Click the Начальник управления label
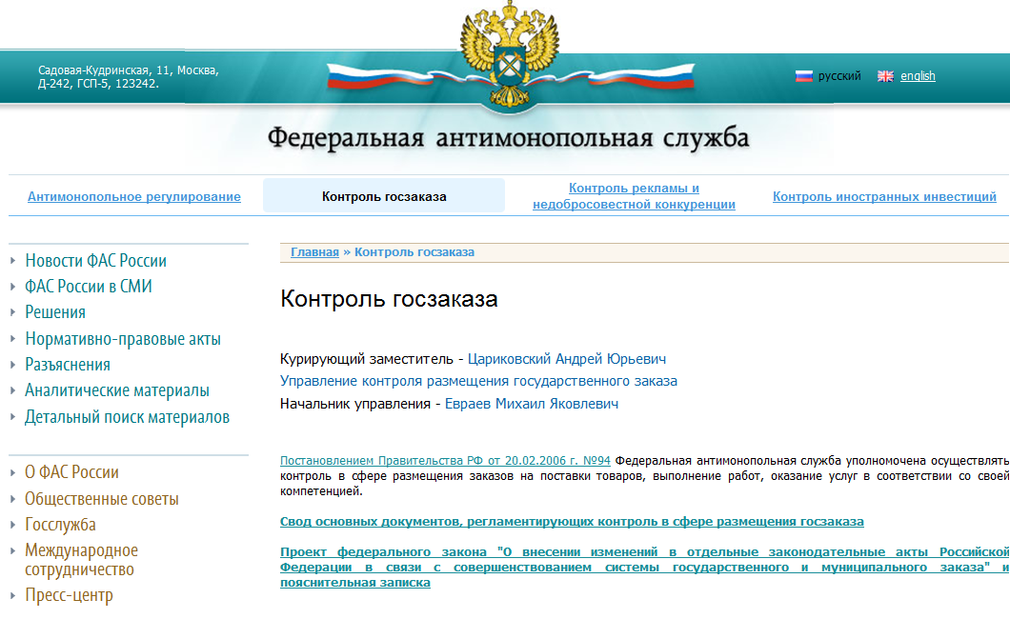1010x619 pixels. (x=355, y=404)
